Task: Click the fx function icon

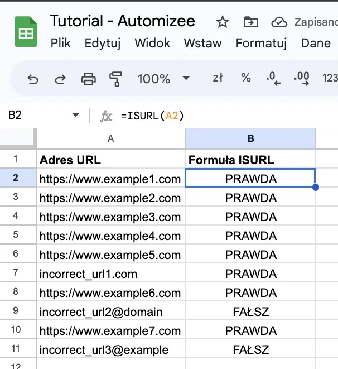Action: click(106, 116)
